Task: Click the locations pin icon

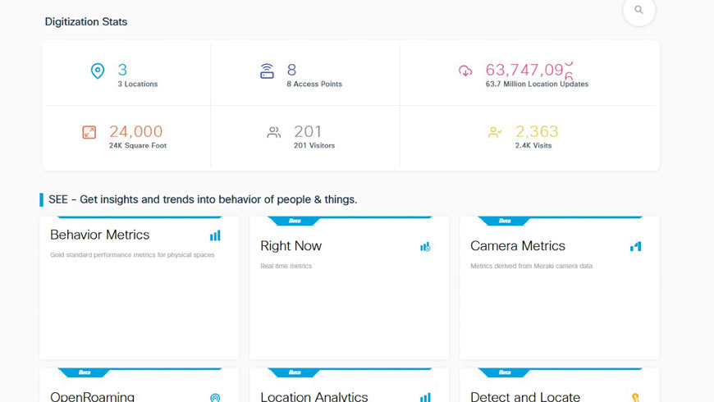Action: tap(98, 71)
